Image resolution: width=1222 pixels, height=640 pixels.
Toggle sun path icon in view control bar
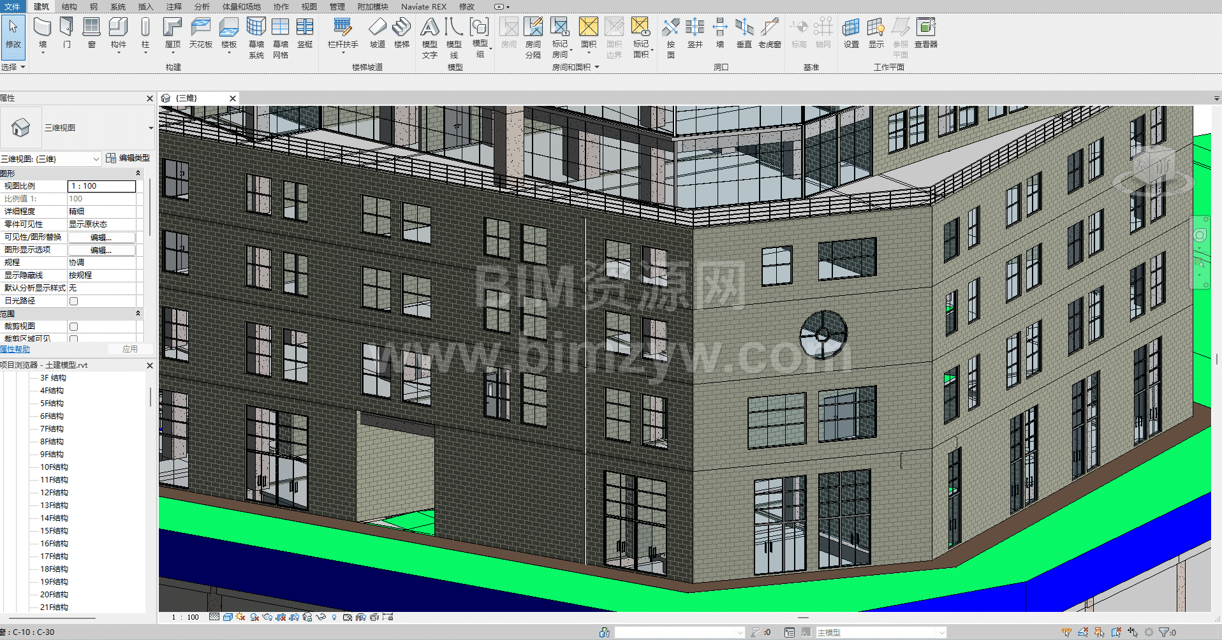click(x=240, y=617)
